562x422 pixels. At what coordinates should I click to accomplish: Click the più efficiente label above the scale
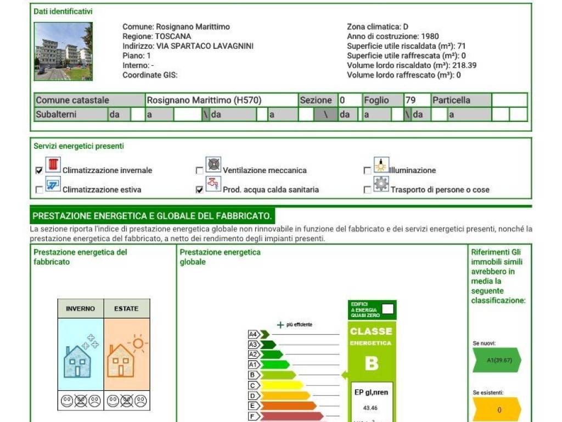coord(299,325)
